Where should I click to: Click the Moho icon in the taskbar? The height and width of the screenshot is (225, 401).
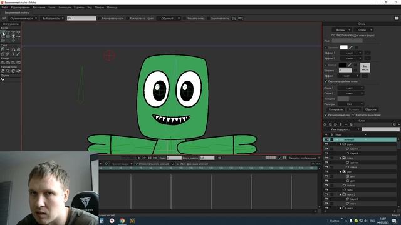tap(132, 221)
